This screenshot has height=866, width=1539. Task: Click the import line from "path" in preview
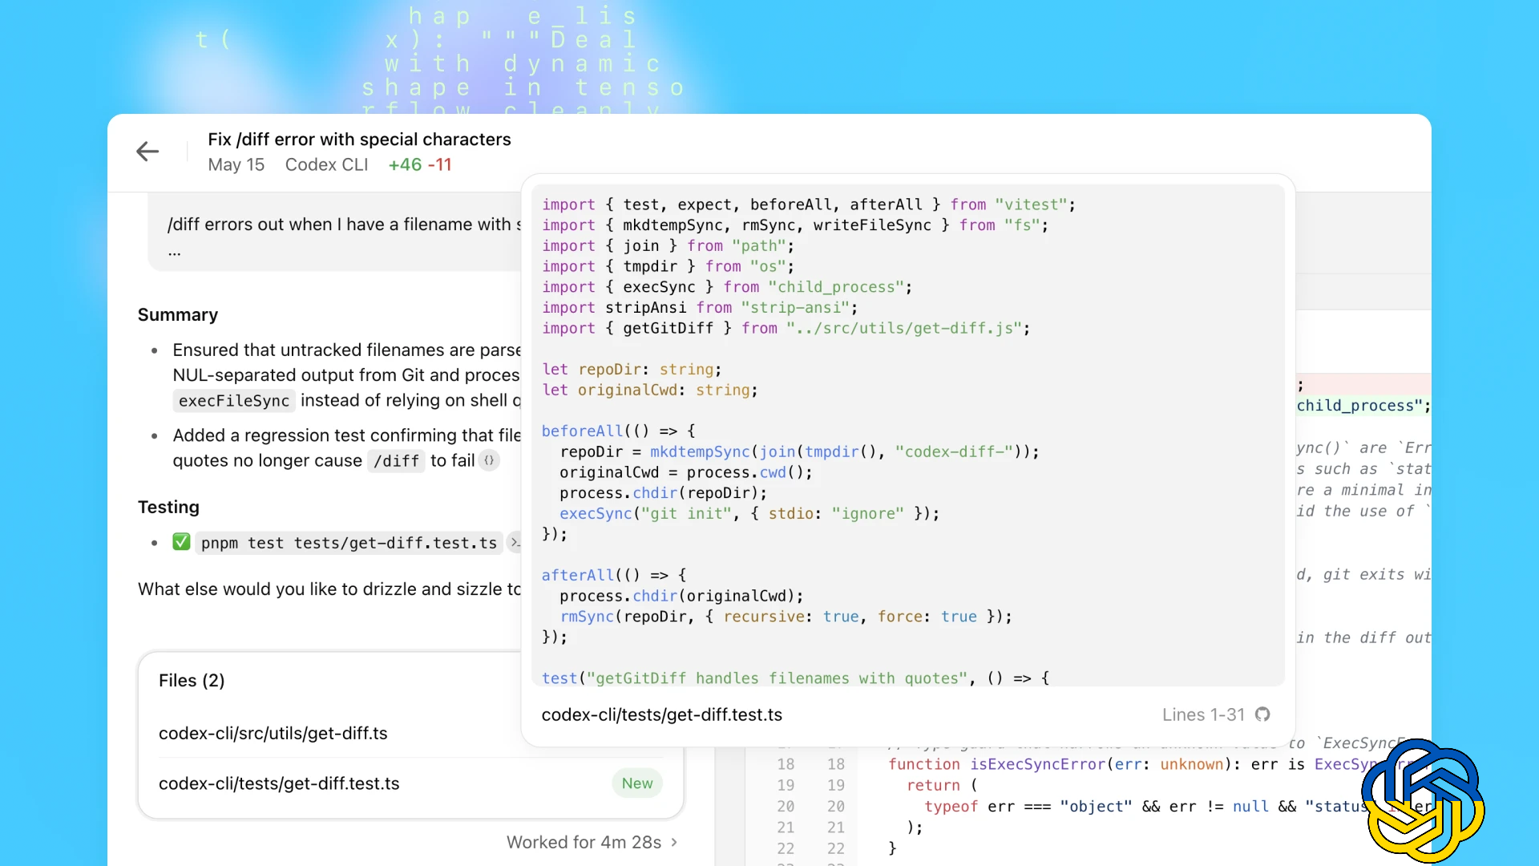668,245
